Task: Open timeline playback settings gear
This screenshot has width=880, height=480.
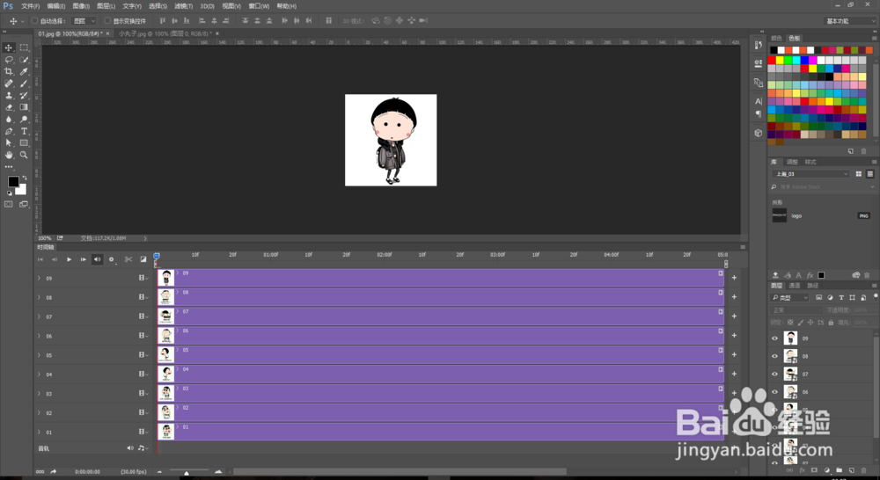Action: coord(111,259)
